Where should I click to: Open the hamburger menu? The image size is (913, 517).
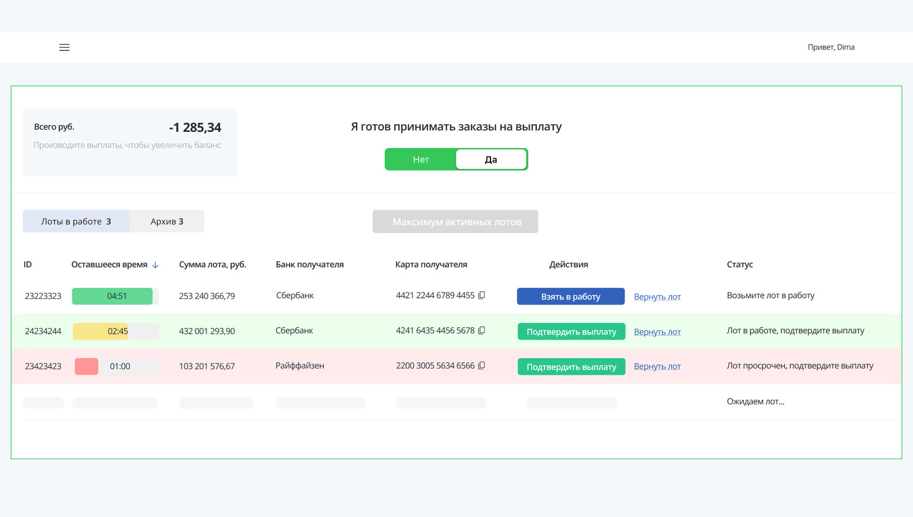(x=64, y=47)
